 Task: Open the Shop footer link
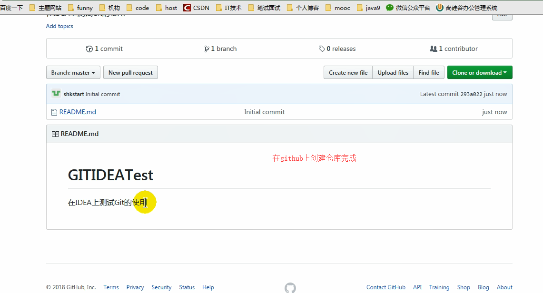click(x=464, y=287)
